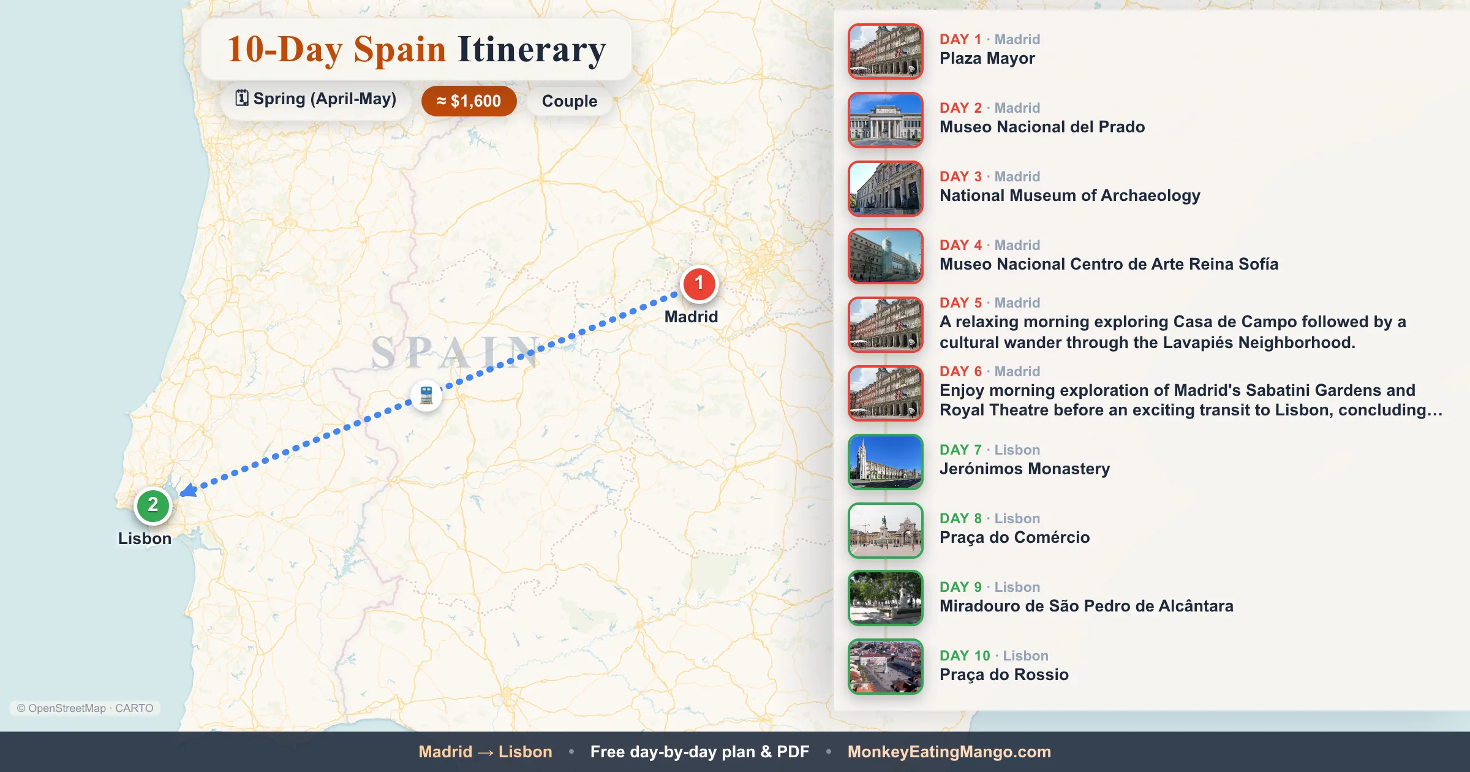
Task: Click the 'Jerónimos Monastery' text
Action: (x=1025, y=469)
